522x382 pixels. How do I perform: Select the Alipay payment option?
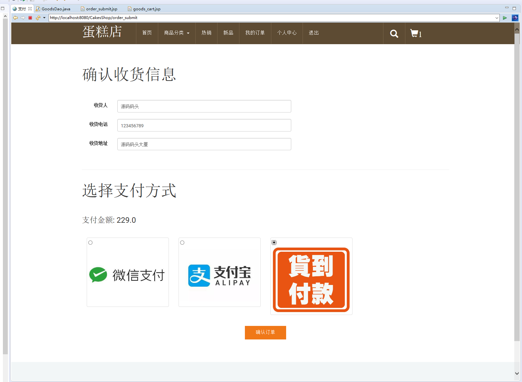pyautogui.click(x=182, y=243)
